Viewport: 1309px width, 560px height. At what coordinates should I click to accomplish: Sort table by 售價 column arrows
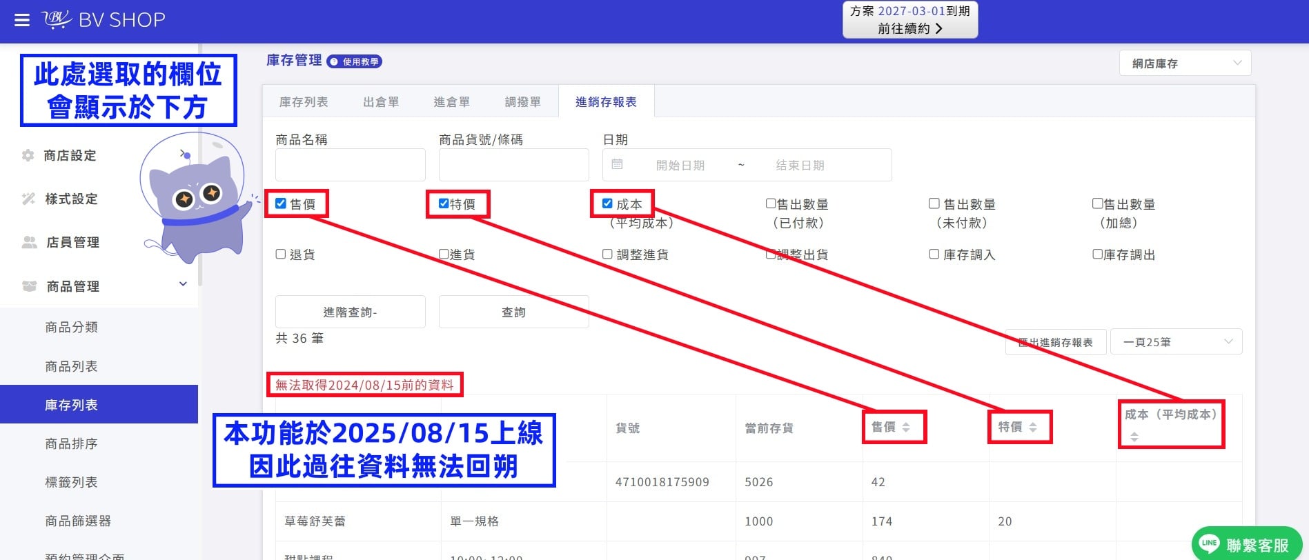coord(906,428)
